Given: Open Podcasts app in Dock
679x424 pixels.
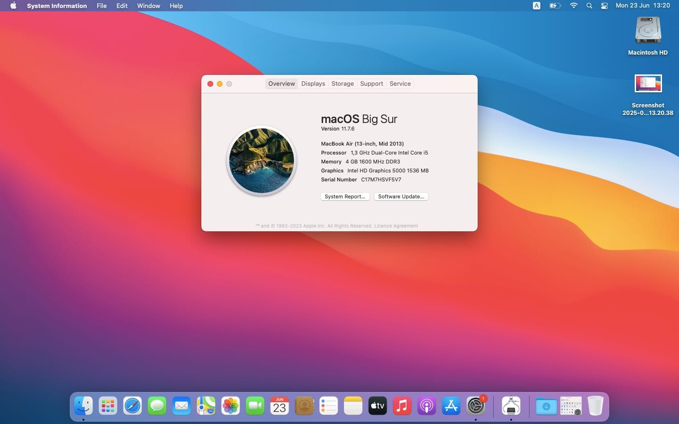Looking at the screenshot, I should (427, 406).
